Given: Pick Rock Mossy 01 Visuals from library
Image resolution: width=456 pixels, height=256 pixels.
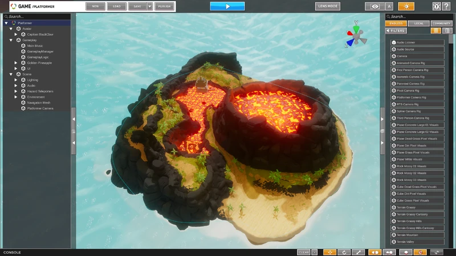Looking at the screenshot, I should (417, 166).
